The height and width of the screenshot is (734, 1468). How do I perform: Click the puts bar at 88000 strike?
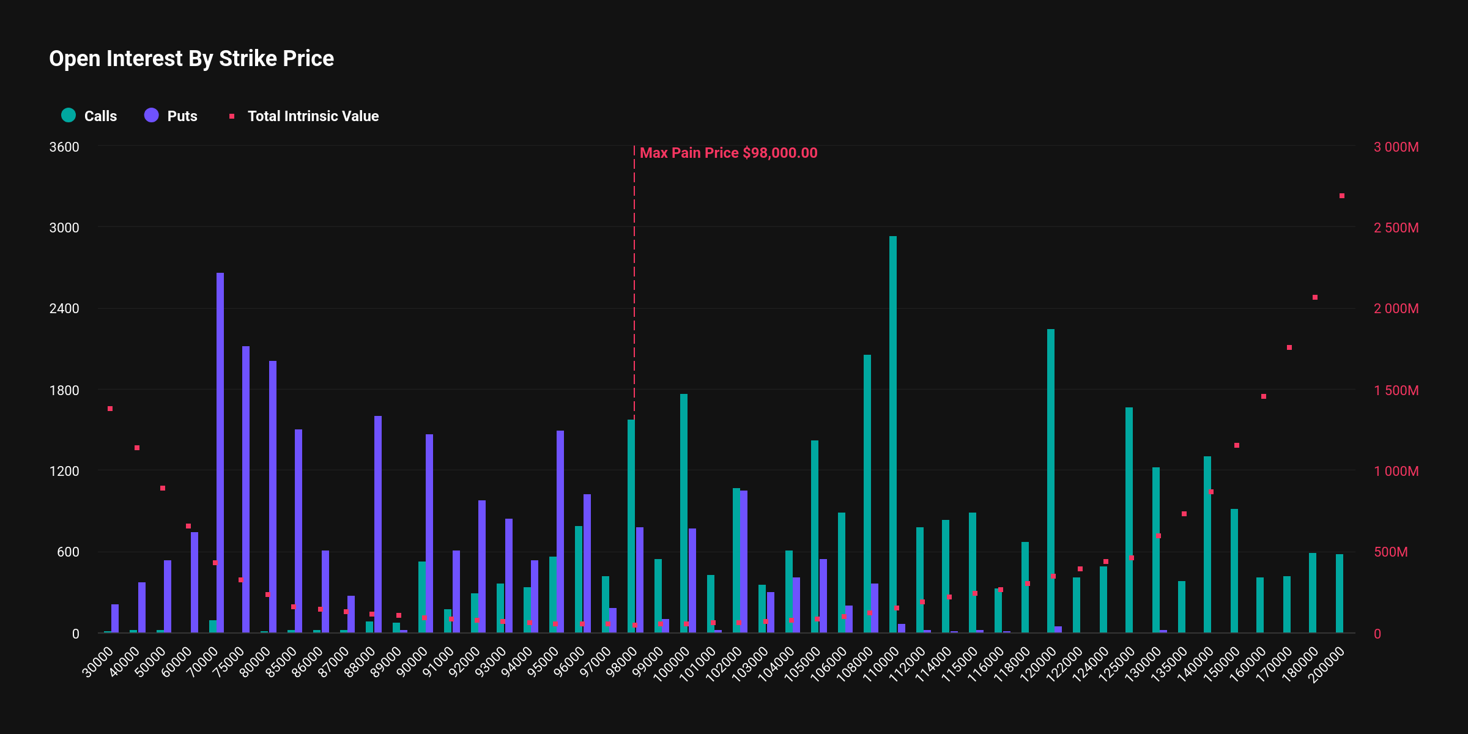(378, 524)
